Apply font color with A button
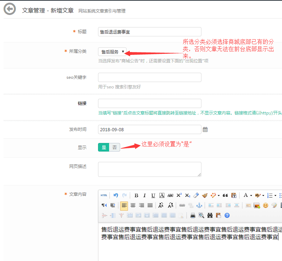The image size is (282, 261). pos(246,195)
